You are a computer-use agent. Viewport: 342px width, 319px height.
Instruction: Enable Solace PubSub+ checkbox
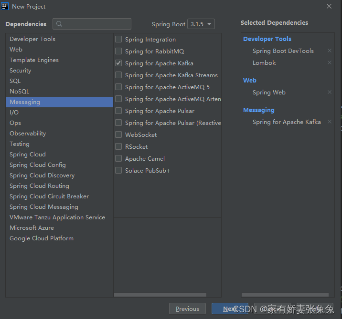coord(118,170)
